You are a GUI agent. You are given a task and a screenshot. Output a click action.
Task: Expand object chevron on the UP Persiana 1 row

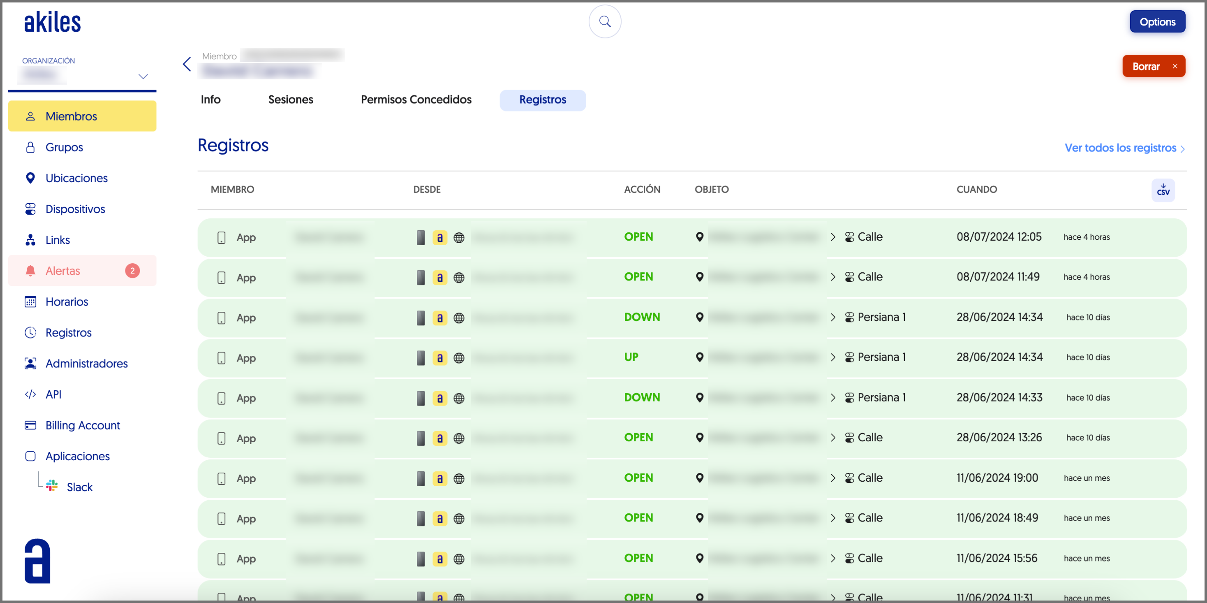tap(832, 357)
